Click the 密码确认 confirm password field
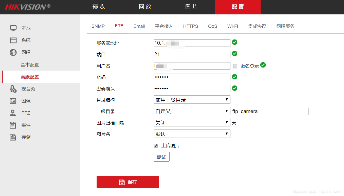The image size is (344, 196). (192, 89)
